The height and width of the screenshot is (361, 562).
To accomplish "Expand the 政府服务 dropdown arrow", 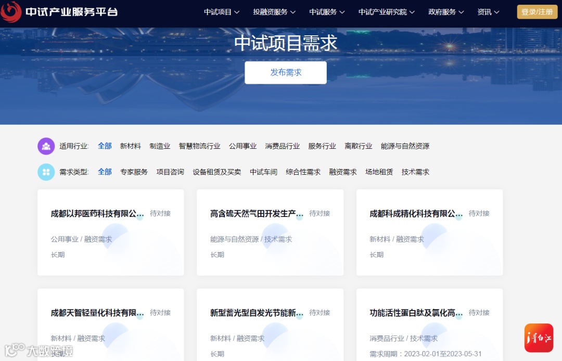I will pos(461,12).
